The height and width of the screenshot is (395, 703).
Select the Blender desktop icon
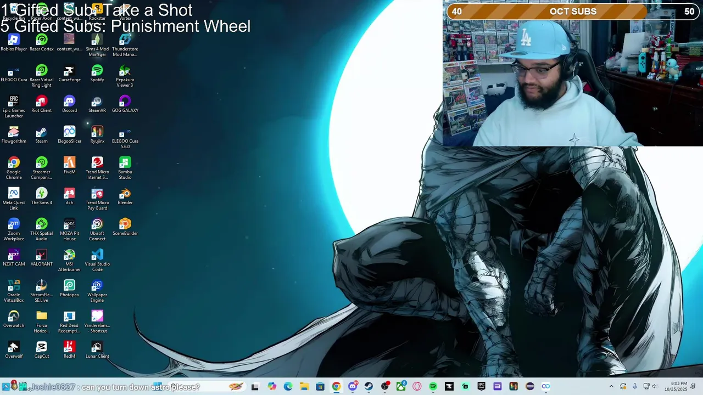(125, 196)
